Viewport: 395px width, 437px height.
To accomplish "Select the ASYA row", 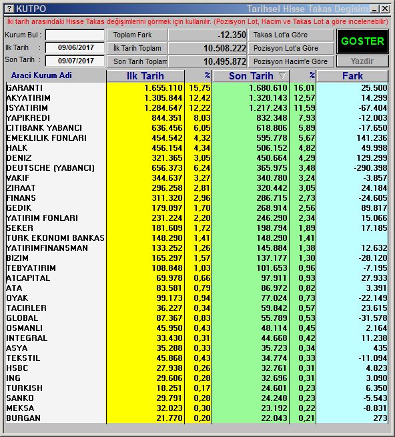I will point(197,348).
